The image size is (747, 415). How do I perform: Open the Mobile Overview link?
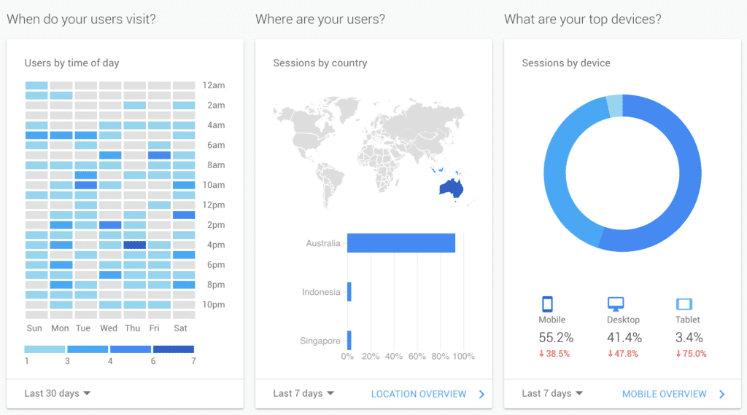coord(665,394)
